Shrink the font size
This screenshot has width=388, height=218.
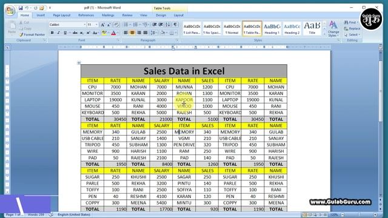[x=109, y=25]
